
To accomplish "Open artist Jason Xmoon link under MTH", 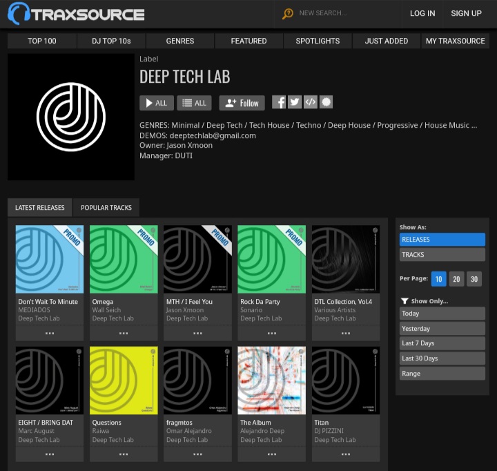I will point(185,310).
